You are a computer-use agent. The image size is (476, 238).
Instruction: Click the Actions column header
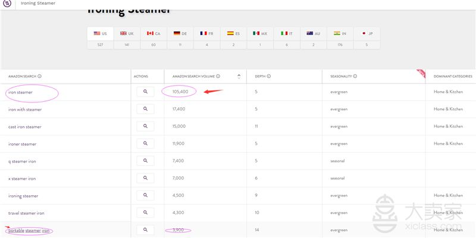click(141, 77)
